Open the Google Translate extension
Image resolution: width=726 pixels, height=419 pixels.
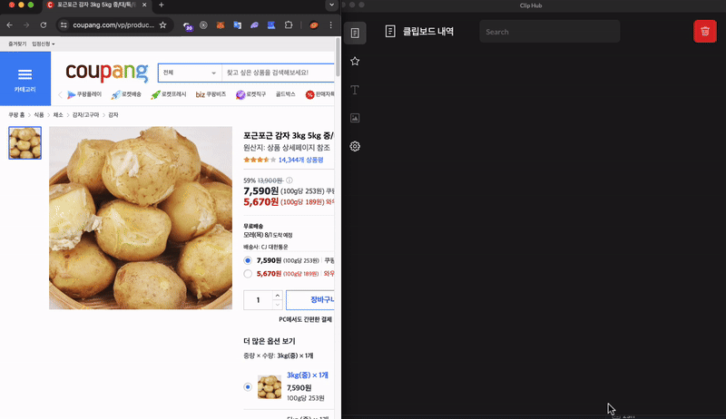tap(237, 25)
